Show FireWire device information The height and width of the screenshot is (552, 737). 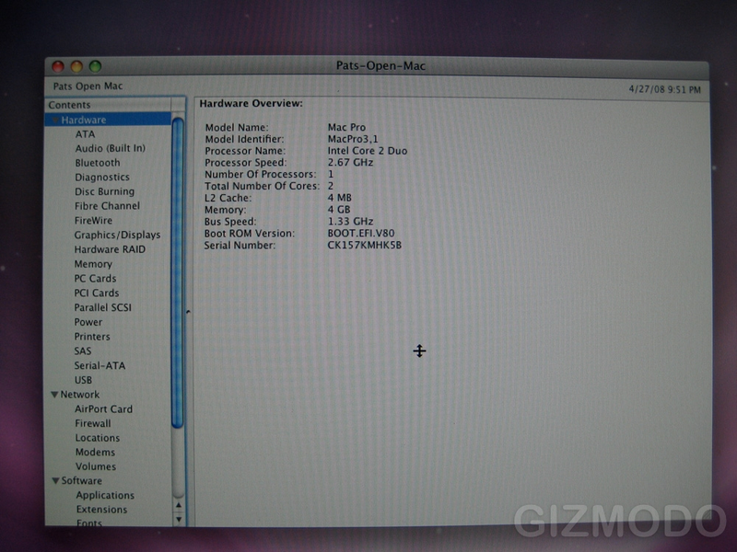pyautogui.click(x=93, y=221)
